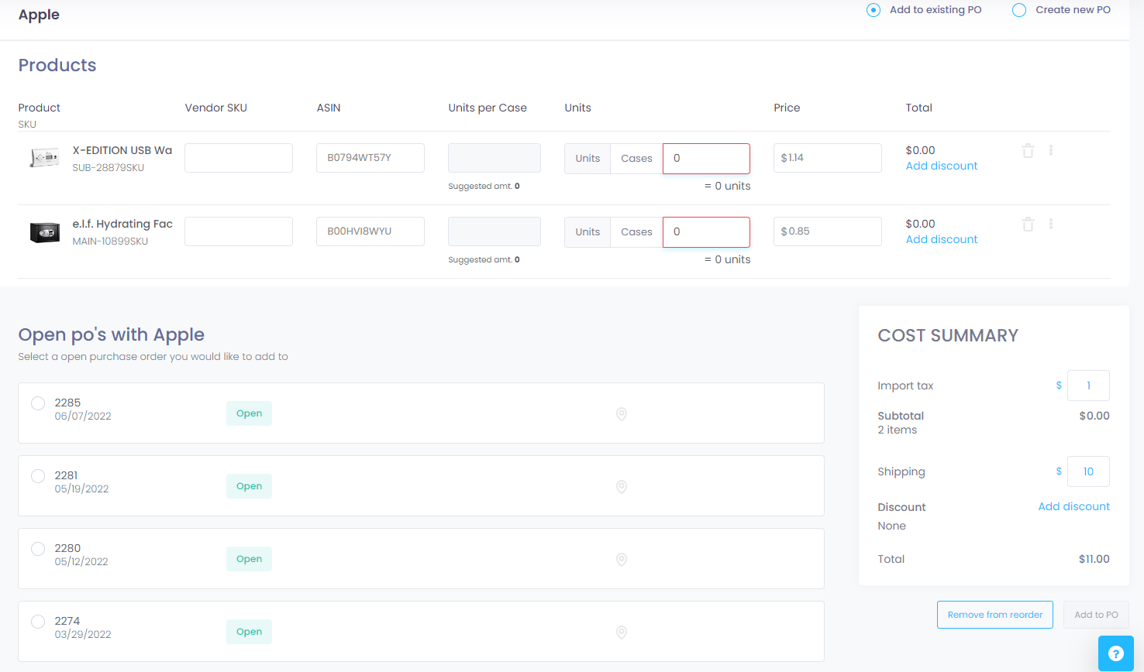Delete the X-EDITION USB product row
Image resolution: width=1144 pixels, height=672 pixels.
[x=1028, y=151]
